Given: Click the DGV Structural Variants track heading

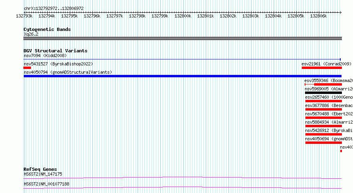Looking at the screenshot, I should 56,51.
